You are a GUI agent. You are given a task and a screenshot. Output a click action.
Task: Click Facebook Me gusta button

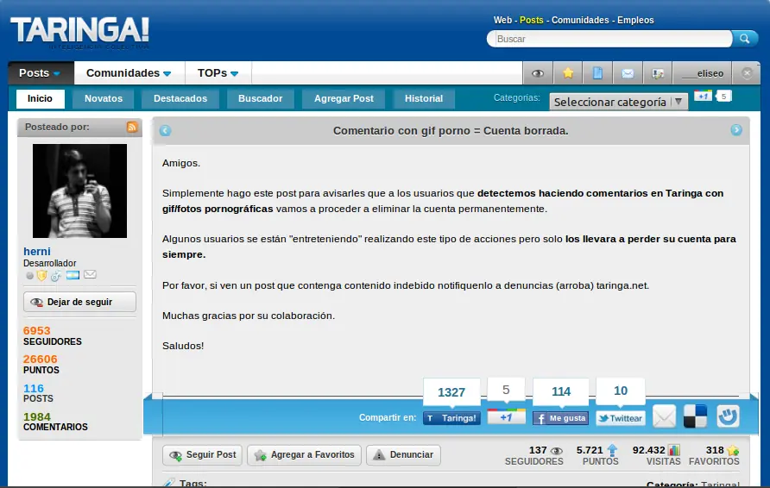tap(561, 418)
